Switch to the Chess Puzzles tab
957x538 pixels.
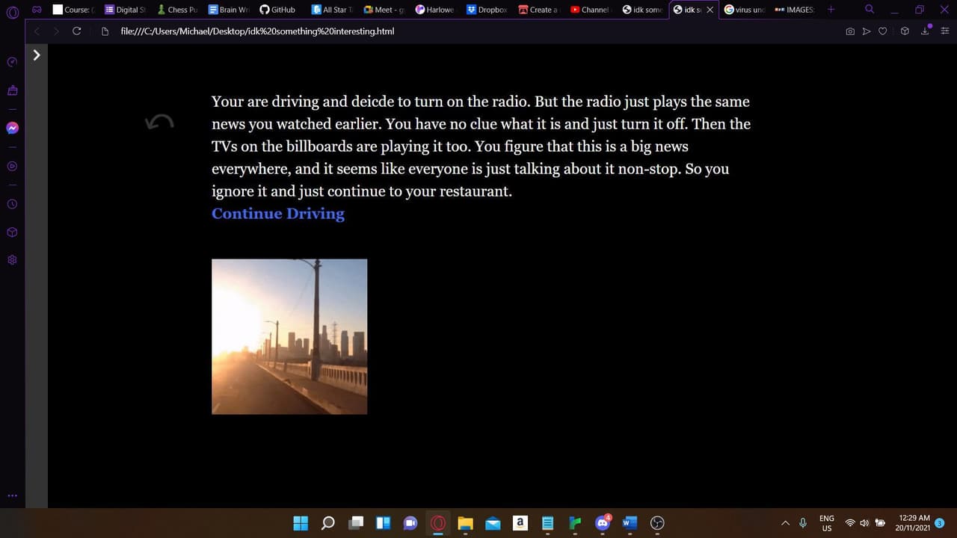click(x=177, y=10)
